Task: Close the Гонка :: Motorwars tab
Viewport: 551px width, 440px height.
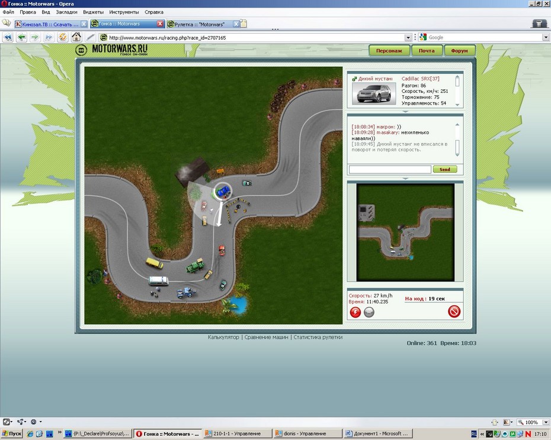Action: (160, 24)
